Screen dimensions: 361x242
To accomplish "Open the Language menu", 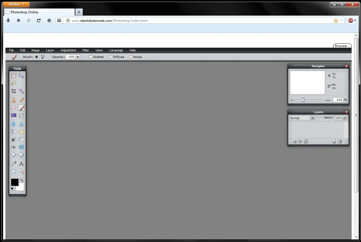I will [x=116, y=50].
